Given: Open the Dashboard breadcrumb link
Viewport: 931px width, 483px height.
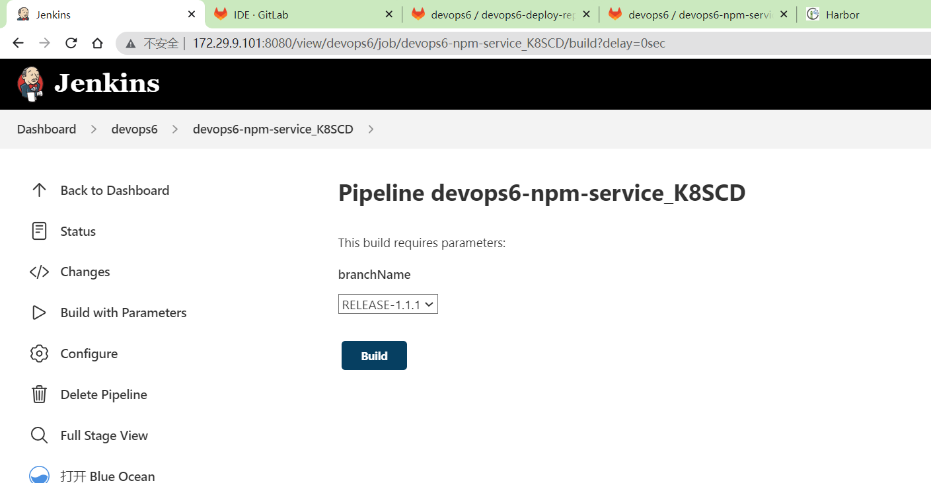Looking at the screenshot, I should tap(46, 130).
